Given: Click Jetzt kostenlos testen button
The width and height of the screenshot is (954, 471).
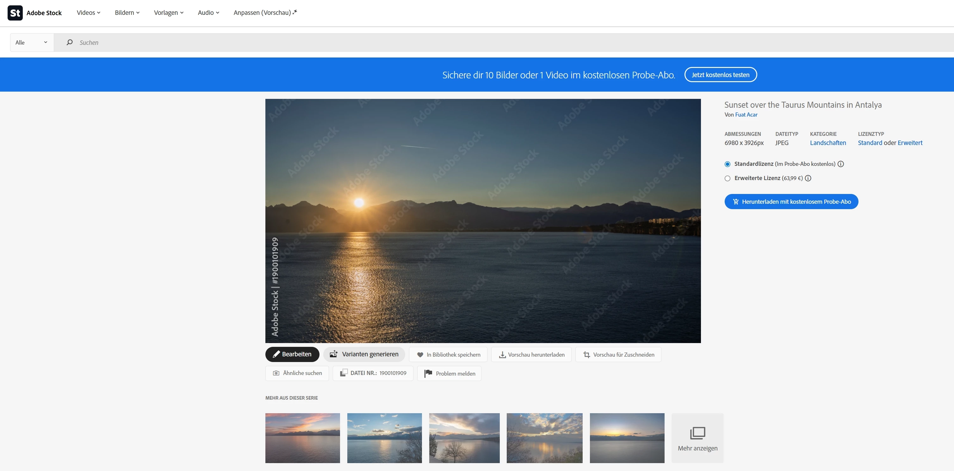Looking at the screenshot, I should 720,75.
